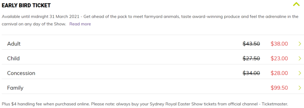This screenshot has height=108, width=304.
Task: Click the arrow icon for Child ticket
Action: [x=300, y=58]
